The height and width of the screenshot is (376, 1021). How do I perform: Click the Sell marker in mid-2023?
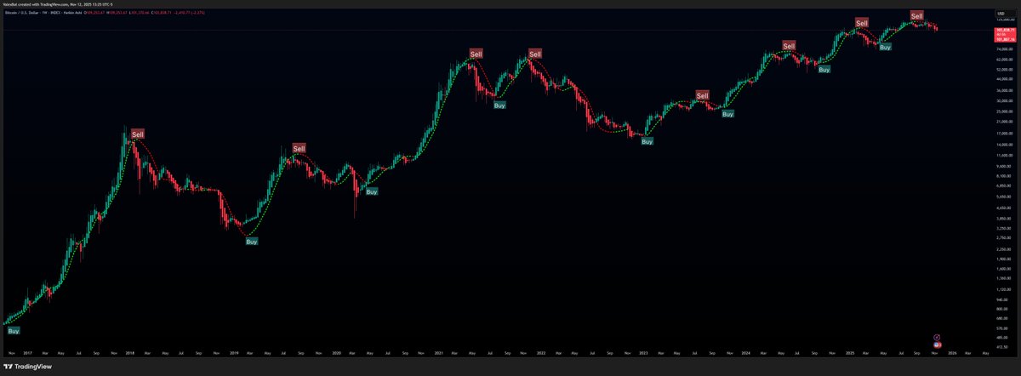pyautogui.click(x=702, y=95)
